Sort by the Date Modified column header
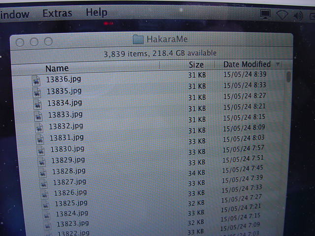The image size is (315, 236). click(x=247, y=64)
